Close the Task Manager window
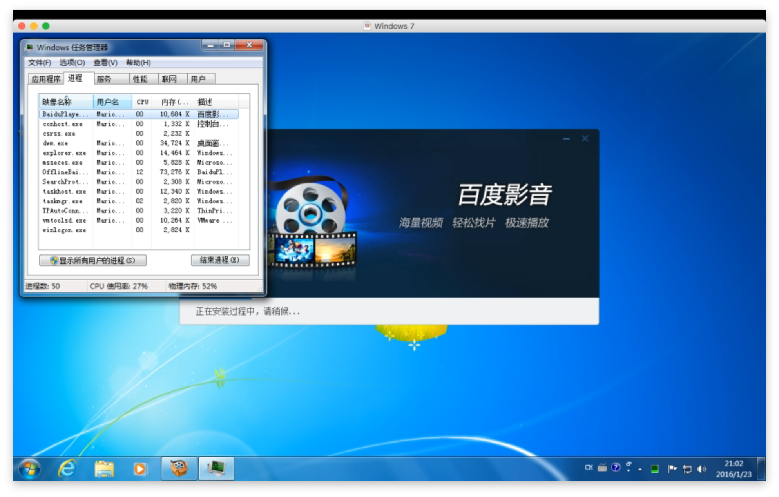Image resolution: width=779 pixels, height=497 pixels. click(249, 45)
